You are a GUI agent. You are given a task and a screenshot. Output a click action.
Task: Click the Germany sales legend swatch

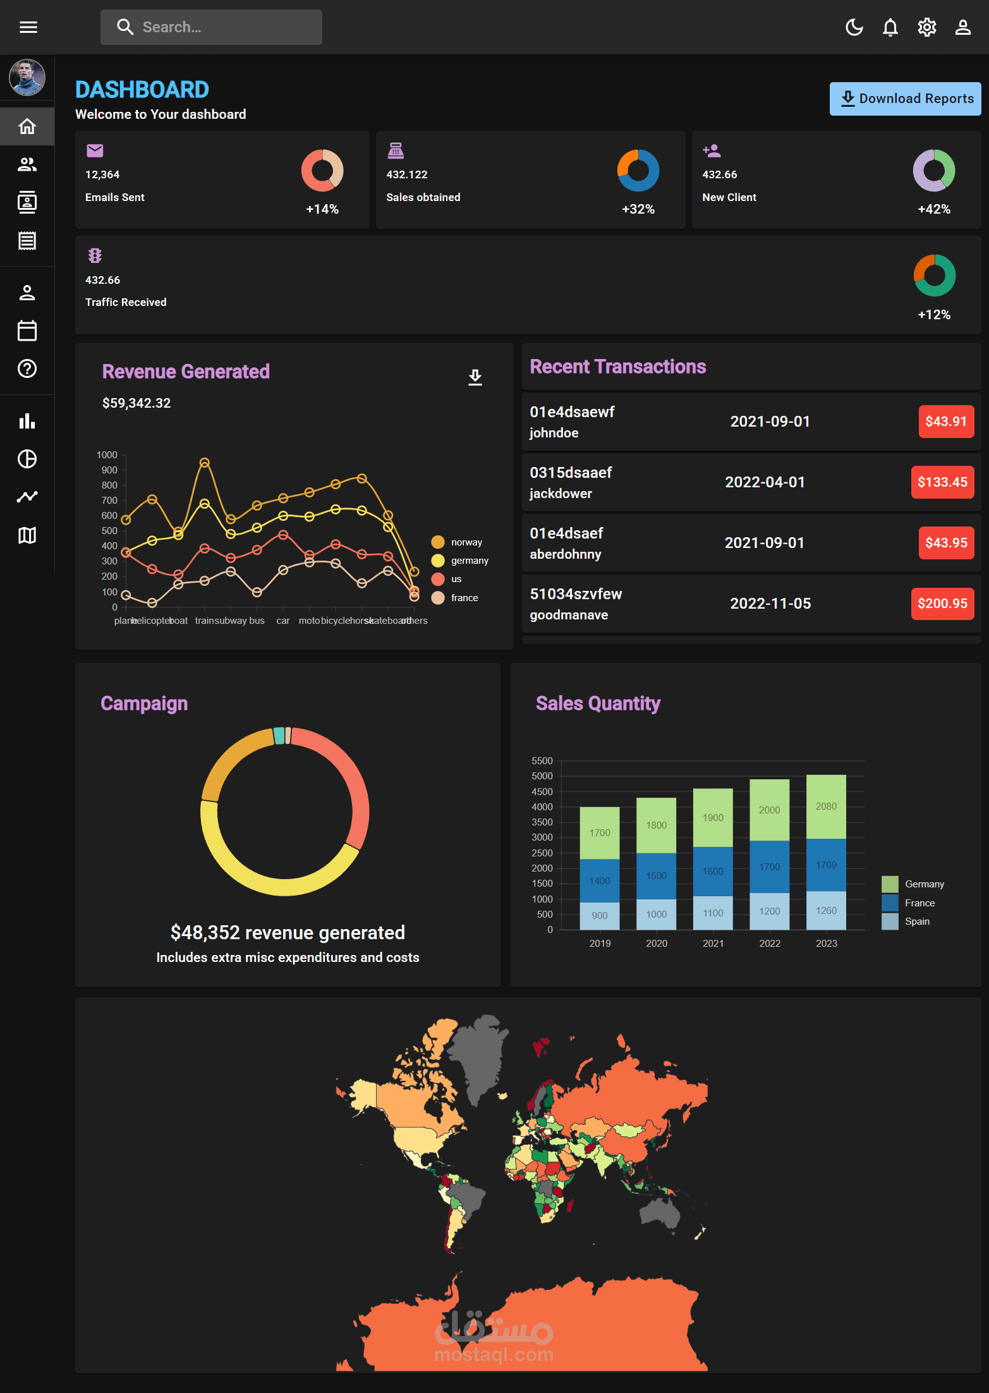coord(890,884)
